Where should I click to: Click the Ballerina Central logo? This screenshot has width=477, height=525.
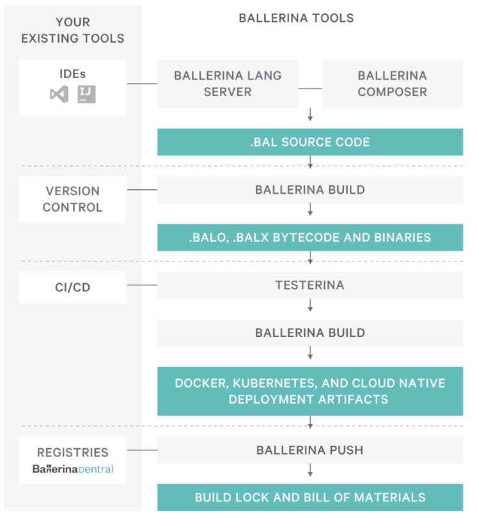(73, 469)
